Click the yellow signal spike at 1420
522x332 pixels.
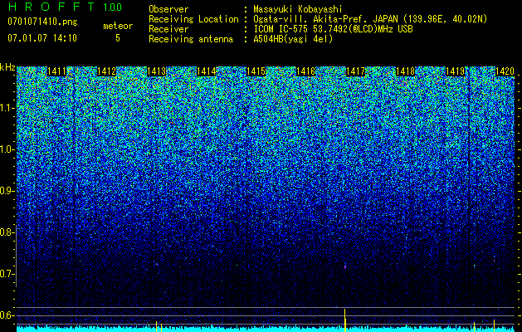coord(495,325)
